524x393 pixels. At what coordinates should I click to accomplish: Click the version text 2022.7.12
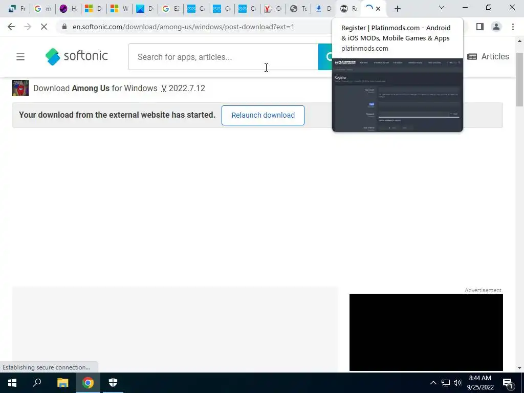point(187,88)
